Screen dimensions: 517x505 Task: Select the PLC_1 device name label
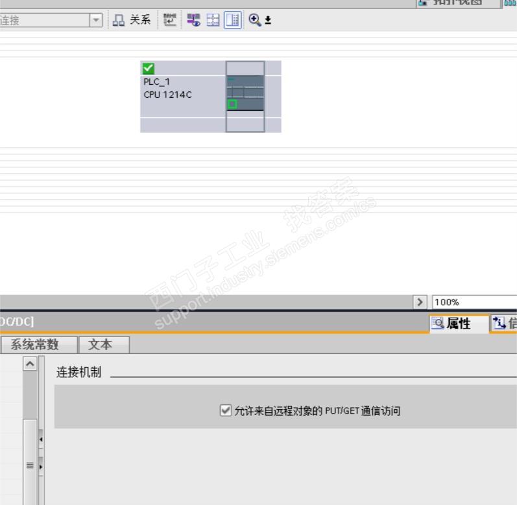tap(156, 82)
